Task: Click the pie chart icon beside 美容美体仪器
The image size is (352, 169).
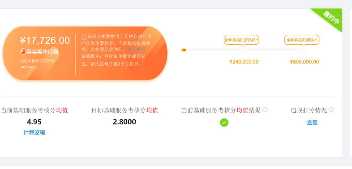Action: (x=23, y=51)
